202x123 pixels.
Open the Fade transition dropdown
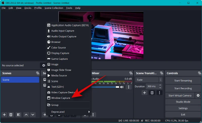tap(149, 80)
